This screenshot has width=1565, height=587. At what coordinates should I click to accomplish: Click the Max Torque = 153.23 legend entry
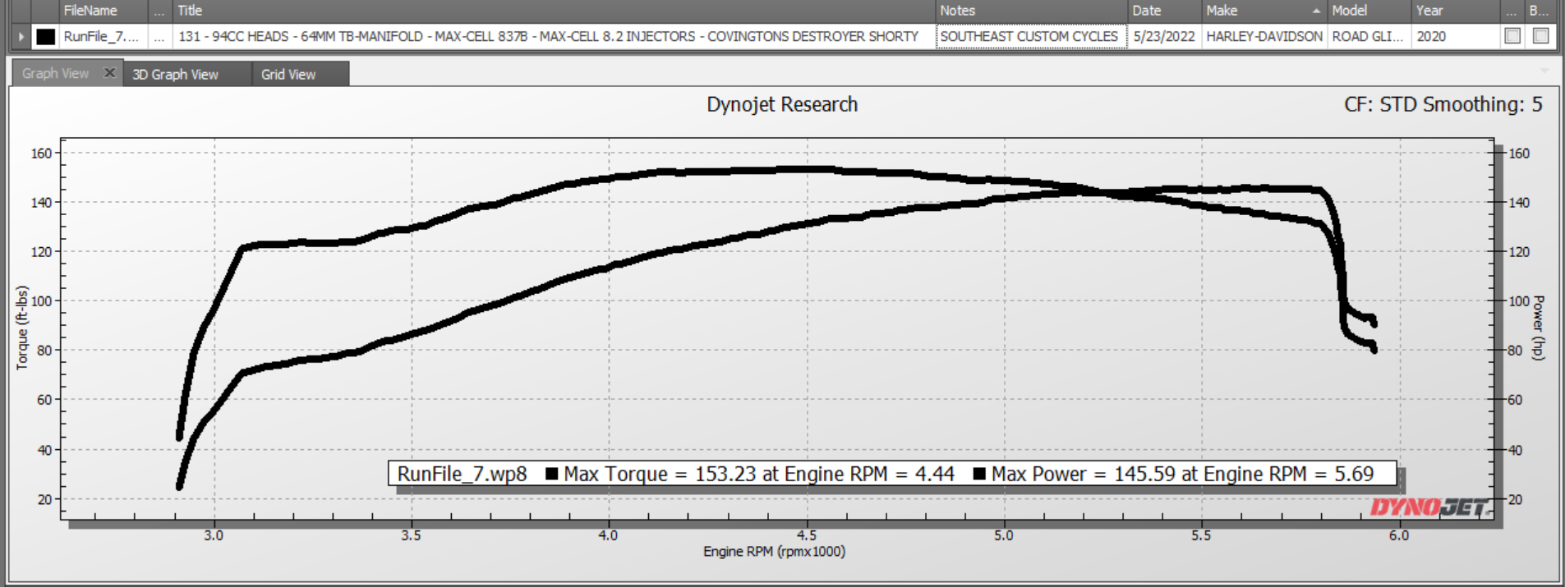coord(750,474)
